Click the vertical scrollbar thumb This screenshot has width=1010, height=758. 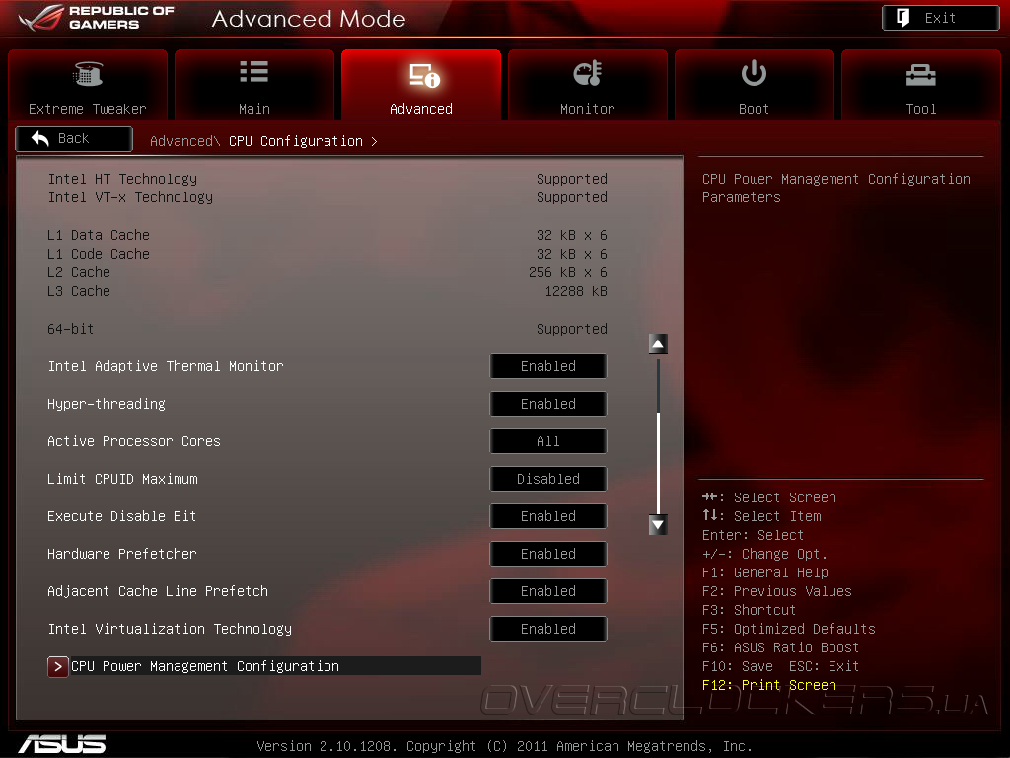pyautogui.click(x=658, y=462)
